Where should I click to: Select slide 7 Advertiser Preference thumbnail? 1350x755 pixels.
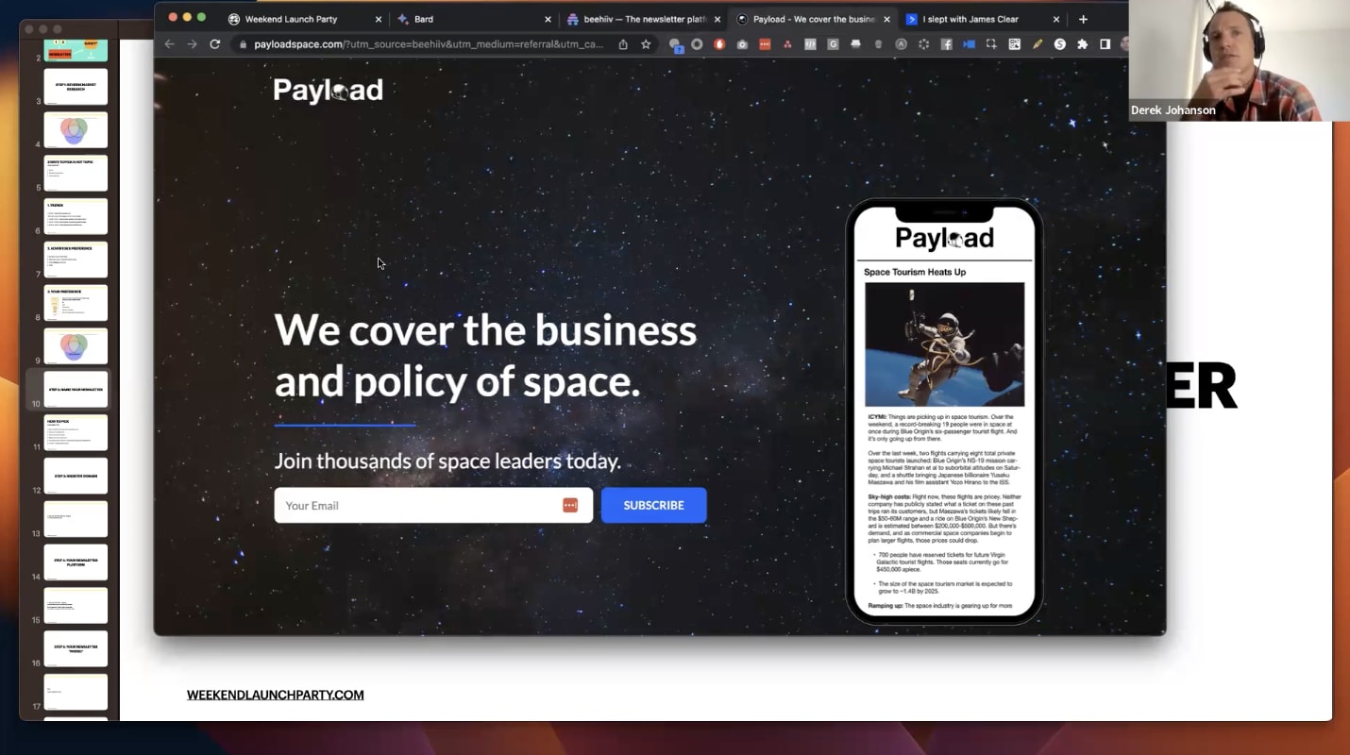click(76, 260)
